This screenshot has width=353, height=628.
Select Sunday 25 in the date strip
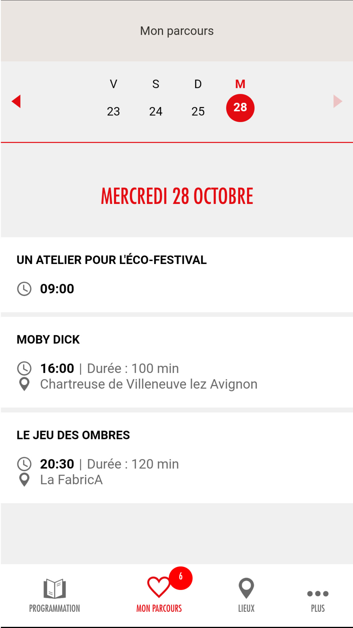click(x=198, y=111)
